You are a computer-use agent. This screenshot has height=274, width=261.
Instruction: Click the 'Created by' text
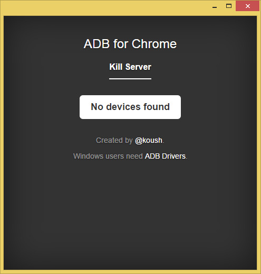click(x=114, y=141)
